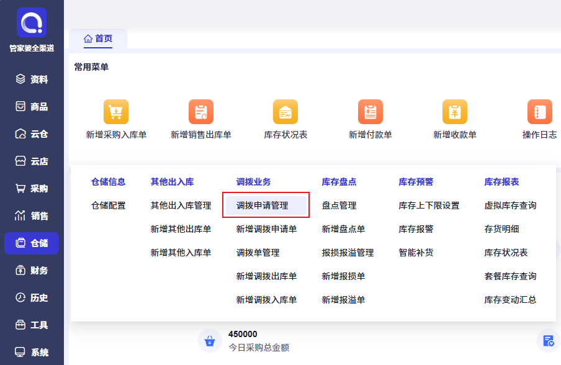Screen dimensions: 561x365
Task: Select 新增报溢单 menu item
Action: pyautogui.click(x=343, y=300)
